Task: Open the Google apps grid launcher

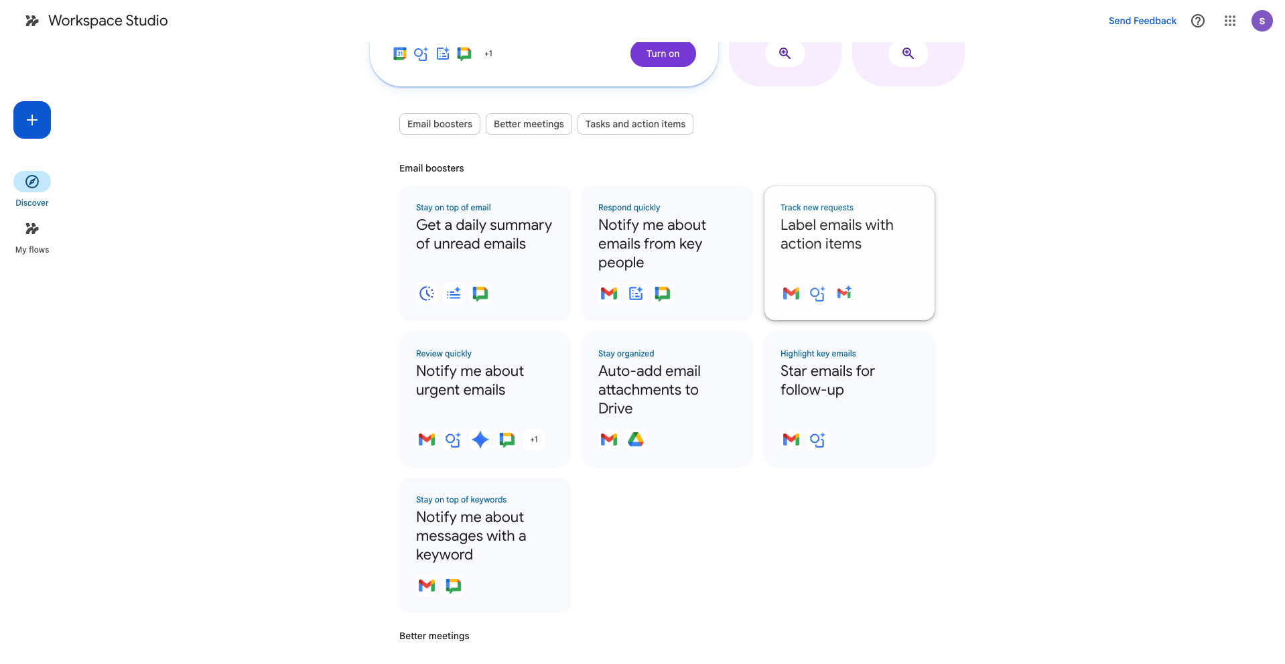Action: pyautogui.click(x=1229, y=21)
